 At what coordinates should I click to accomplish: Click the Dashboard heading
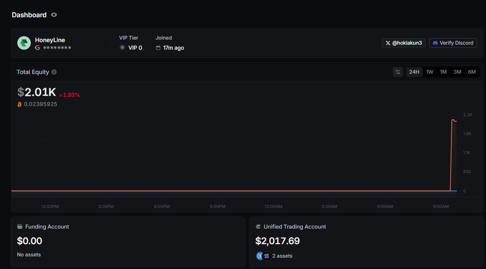[29, 15]
